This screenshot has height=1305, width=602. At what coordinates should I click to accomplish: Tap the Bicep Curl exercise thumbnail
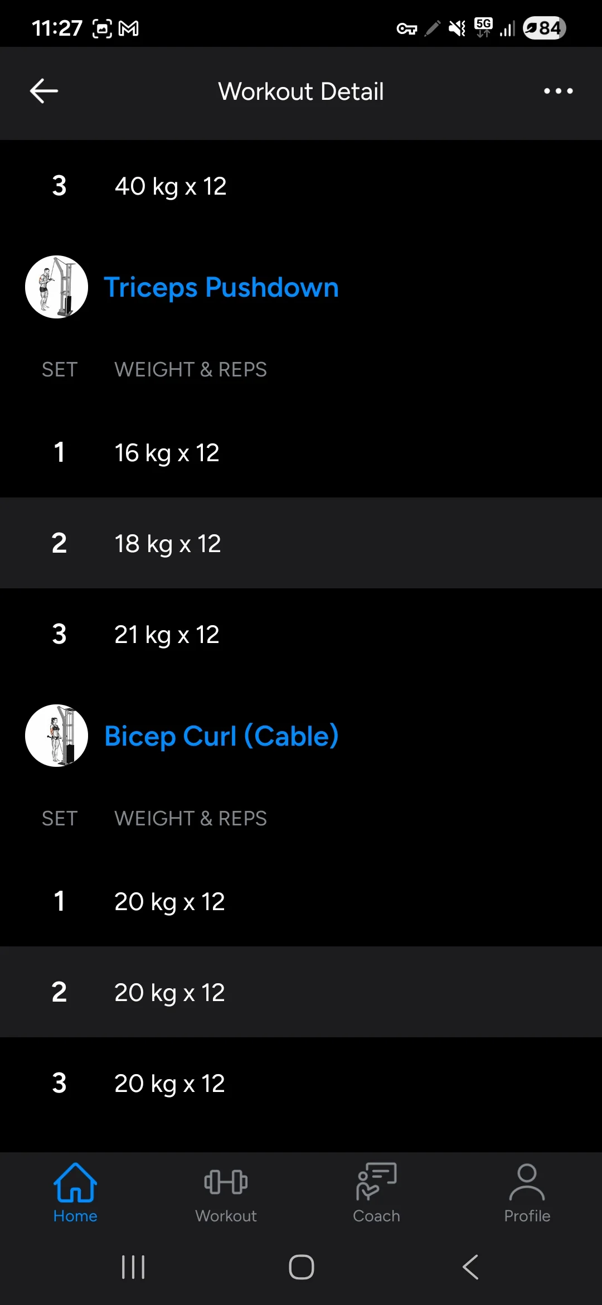(56, 736)
